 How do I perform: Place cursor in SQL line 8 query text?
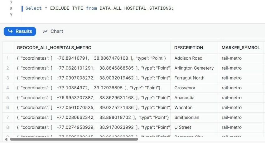click(x=99, y=8)
